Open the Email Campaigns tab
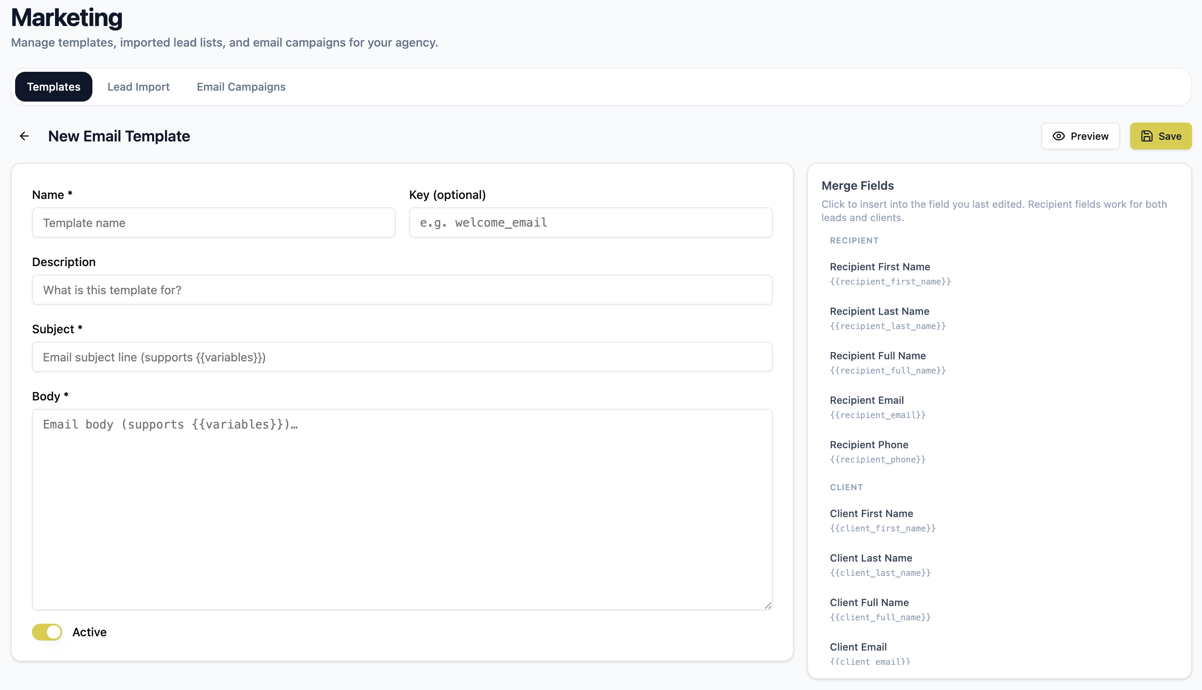Viewport: 1202px width, 690px height. pyautogui.click(x=241, y=87)
